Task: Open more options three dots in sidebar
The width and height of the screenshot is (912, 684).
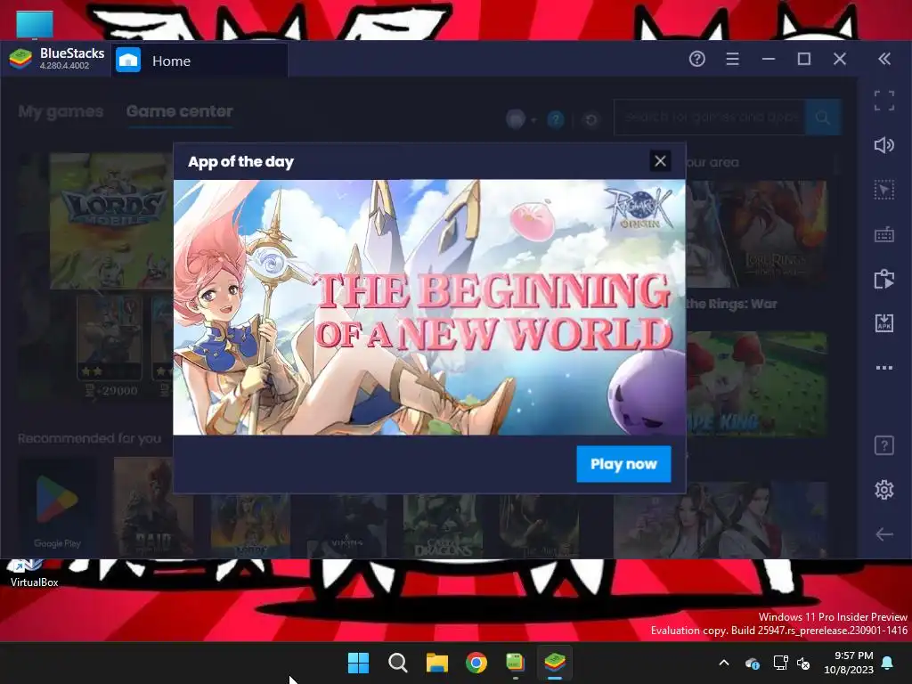Action: click(884, 368)
